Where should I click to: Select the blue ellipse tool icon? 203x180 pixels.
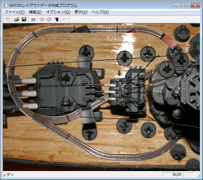coord(49,19)
